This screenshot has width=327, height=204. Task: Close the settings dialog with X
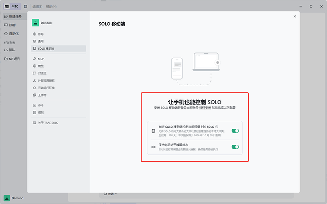[295, 16]
